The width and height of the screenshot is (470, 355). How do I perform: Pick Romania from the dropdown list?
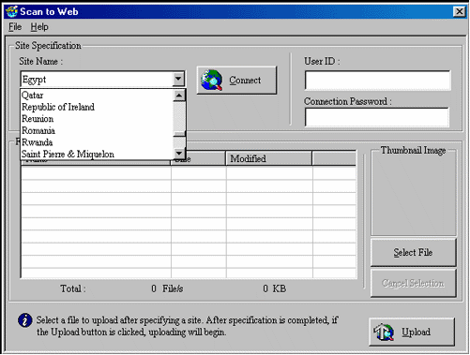(97, 130)
